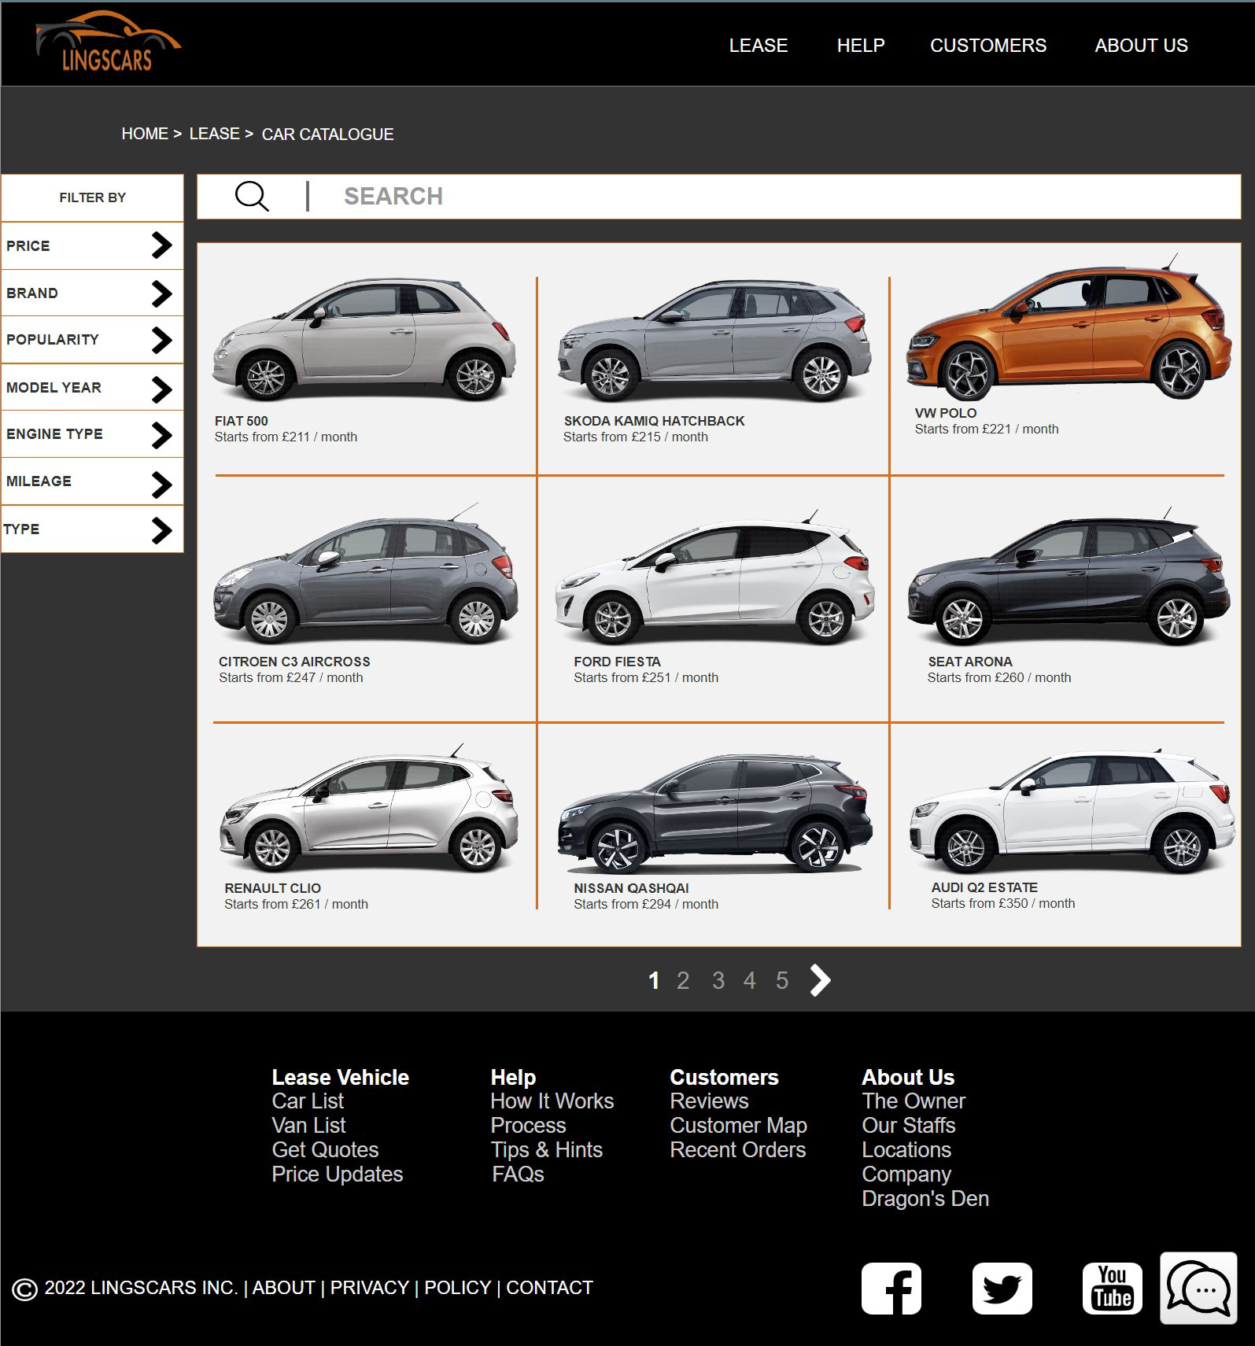Open the Facebook page icon
Viewport: 1255px width, 1346px height.
(x=891, y=1289)
